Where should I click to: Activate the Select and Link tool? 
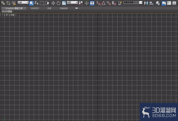(x=3, y=3)
